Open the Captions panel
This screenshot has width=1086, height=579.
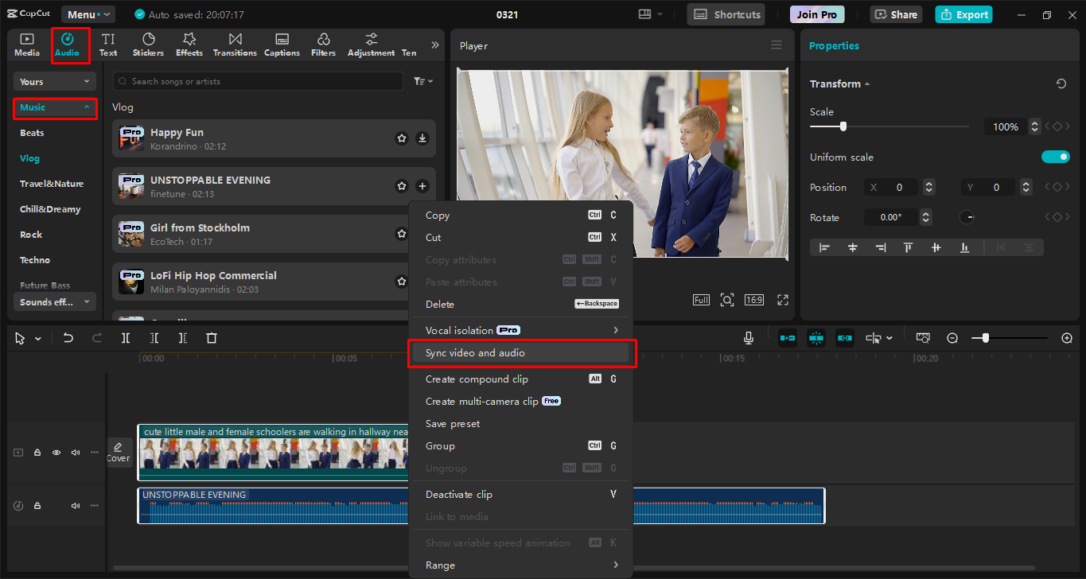(282, 44)
